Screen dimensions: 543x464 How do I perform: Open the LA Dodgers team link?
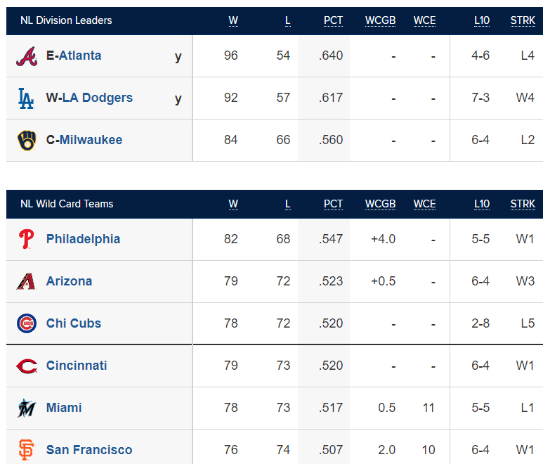tap(98, 98)
